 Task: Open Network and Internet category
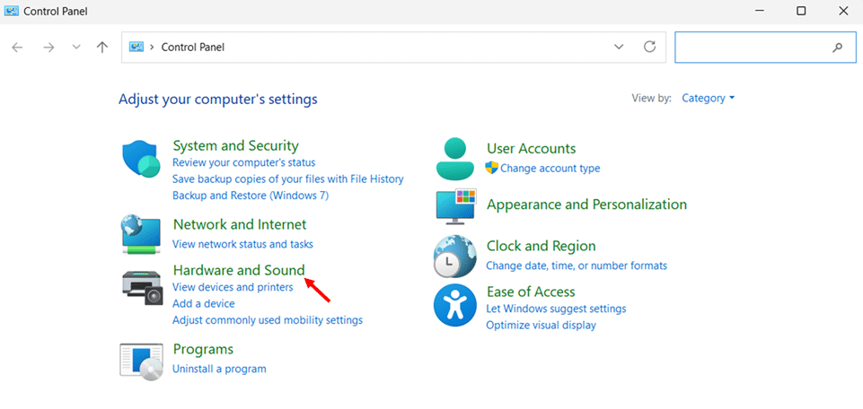(x=240, y=224)
